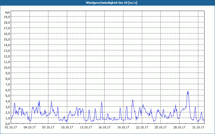This screenshot has width=215, height=134.
Task: Click the date label '10.10.17'
Action: pyautogui.click(x=67, y=128)
